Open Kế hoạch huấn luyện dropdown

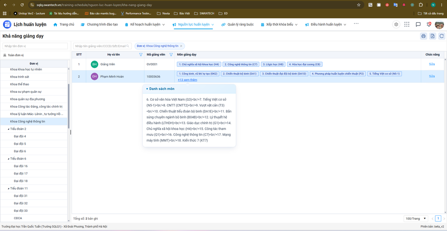145,24
